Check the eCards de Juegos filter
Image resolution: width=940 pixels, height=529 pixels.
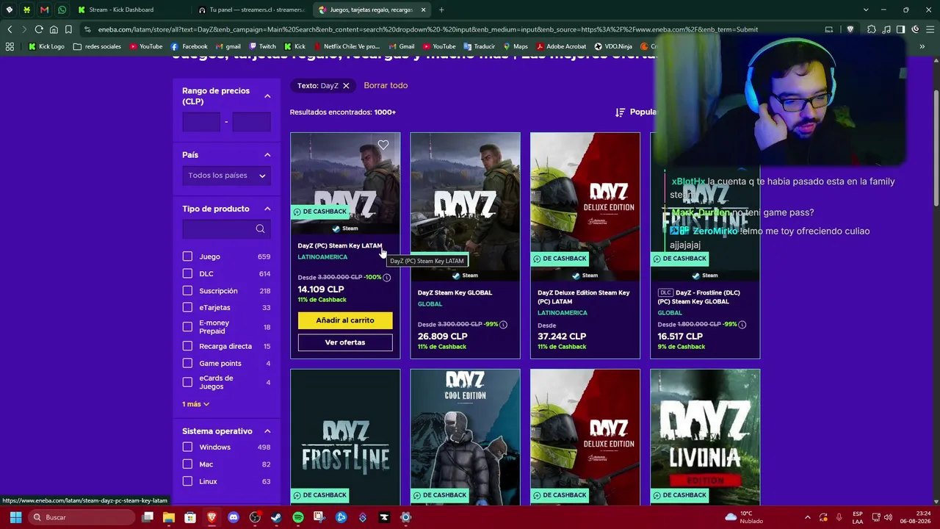coord(187,382)
